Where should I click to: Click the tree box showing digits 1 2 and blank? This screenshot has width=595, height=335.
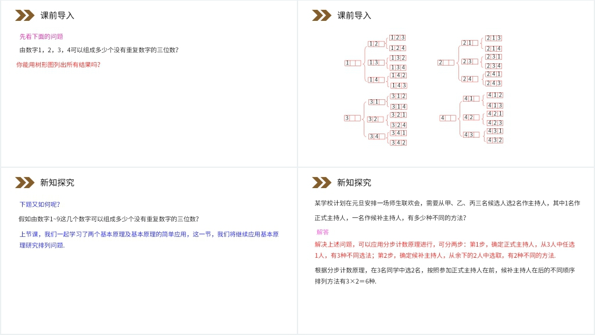[377, 44]
